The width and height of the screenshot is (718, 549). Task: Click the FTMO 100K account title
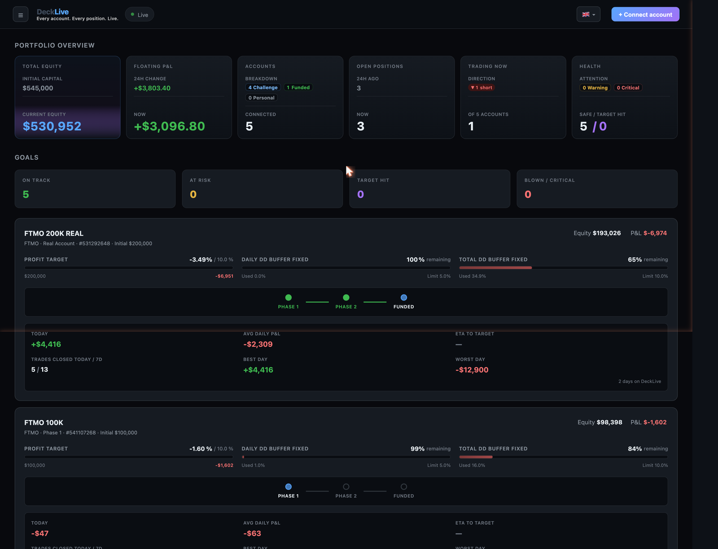44,423
